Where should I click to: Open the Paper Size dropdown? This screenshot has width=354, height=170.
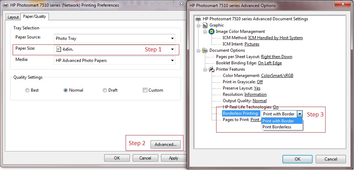pyautogui.click(x=172, y=49)
